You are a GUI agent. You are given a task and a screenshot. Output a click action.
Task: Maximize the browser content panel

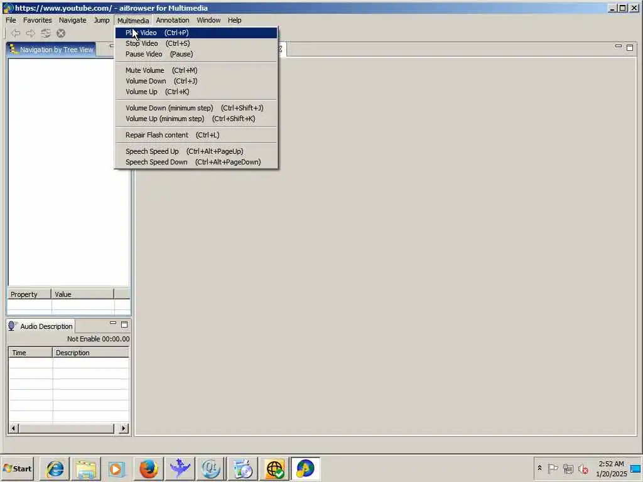coord(630,48)
